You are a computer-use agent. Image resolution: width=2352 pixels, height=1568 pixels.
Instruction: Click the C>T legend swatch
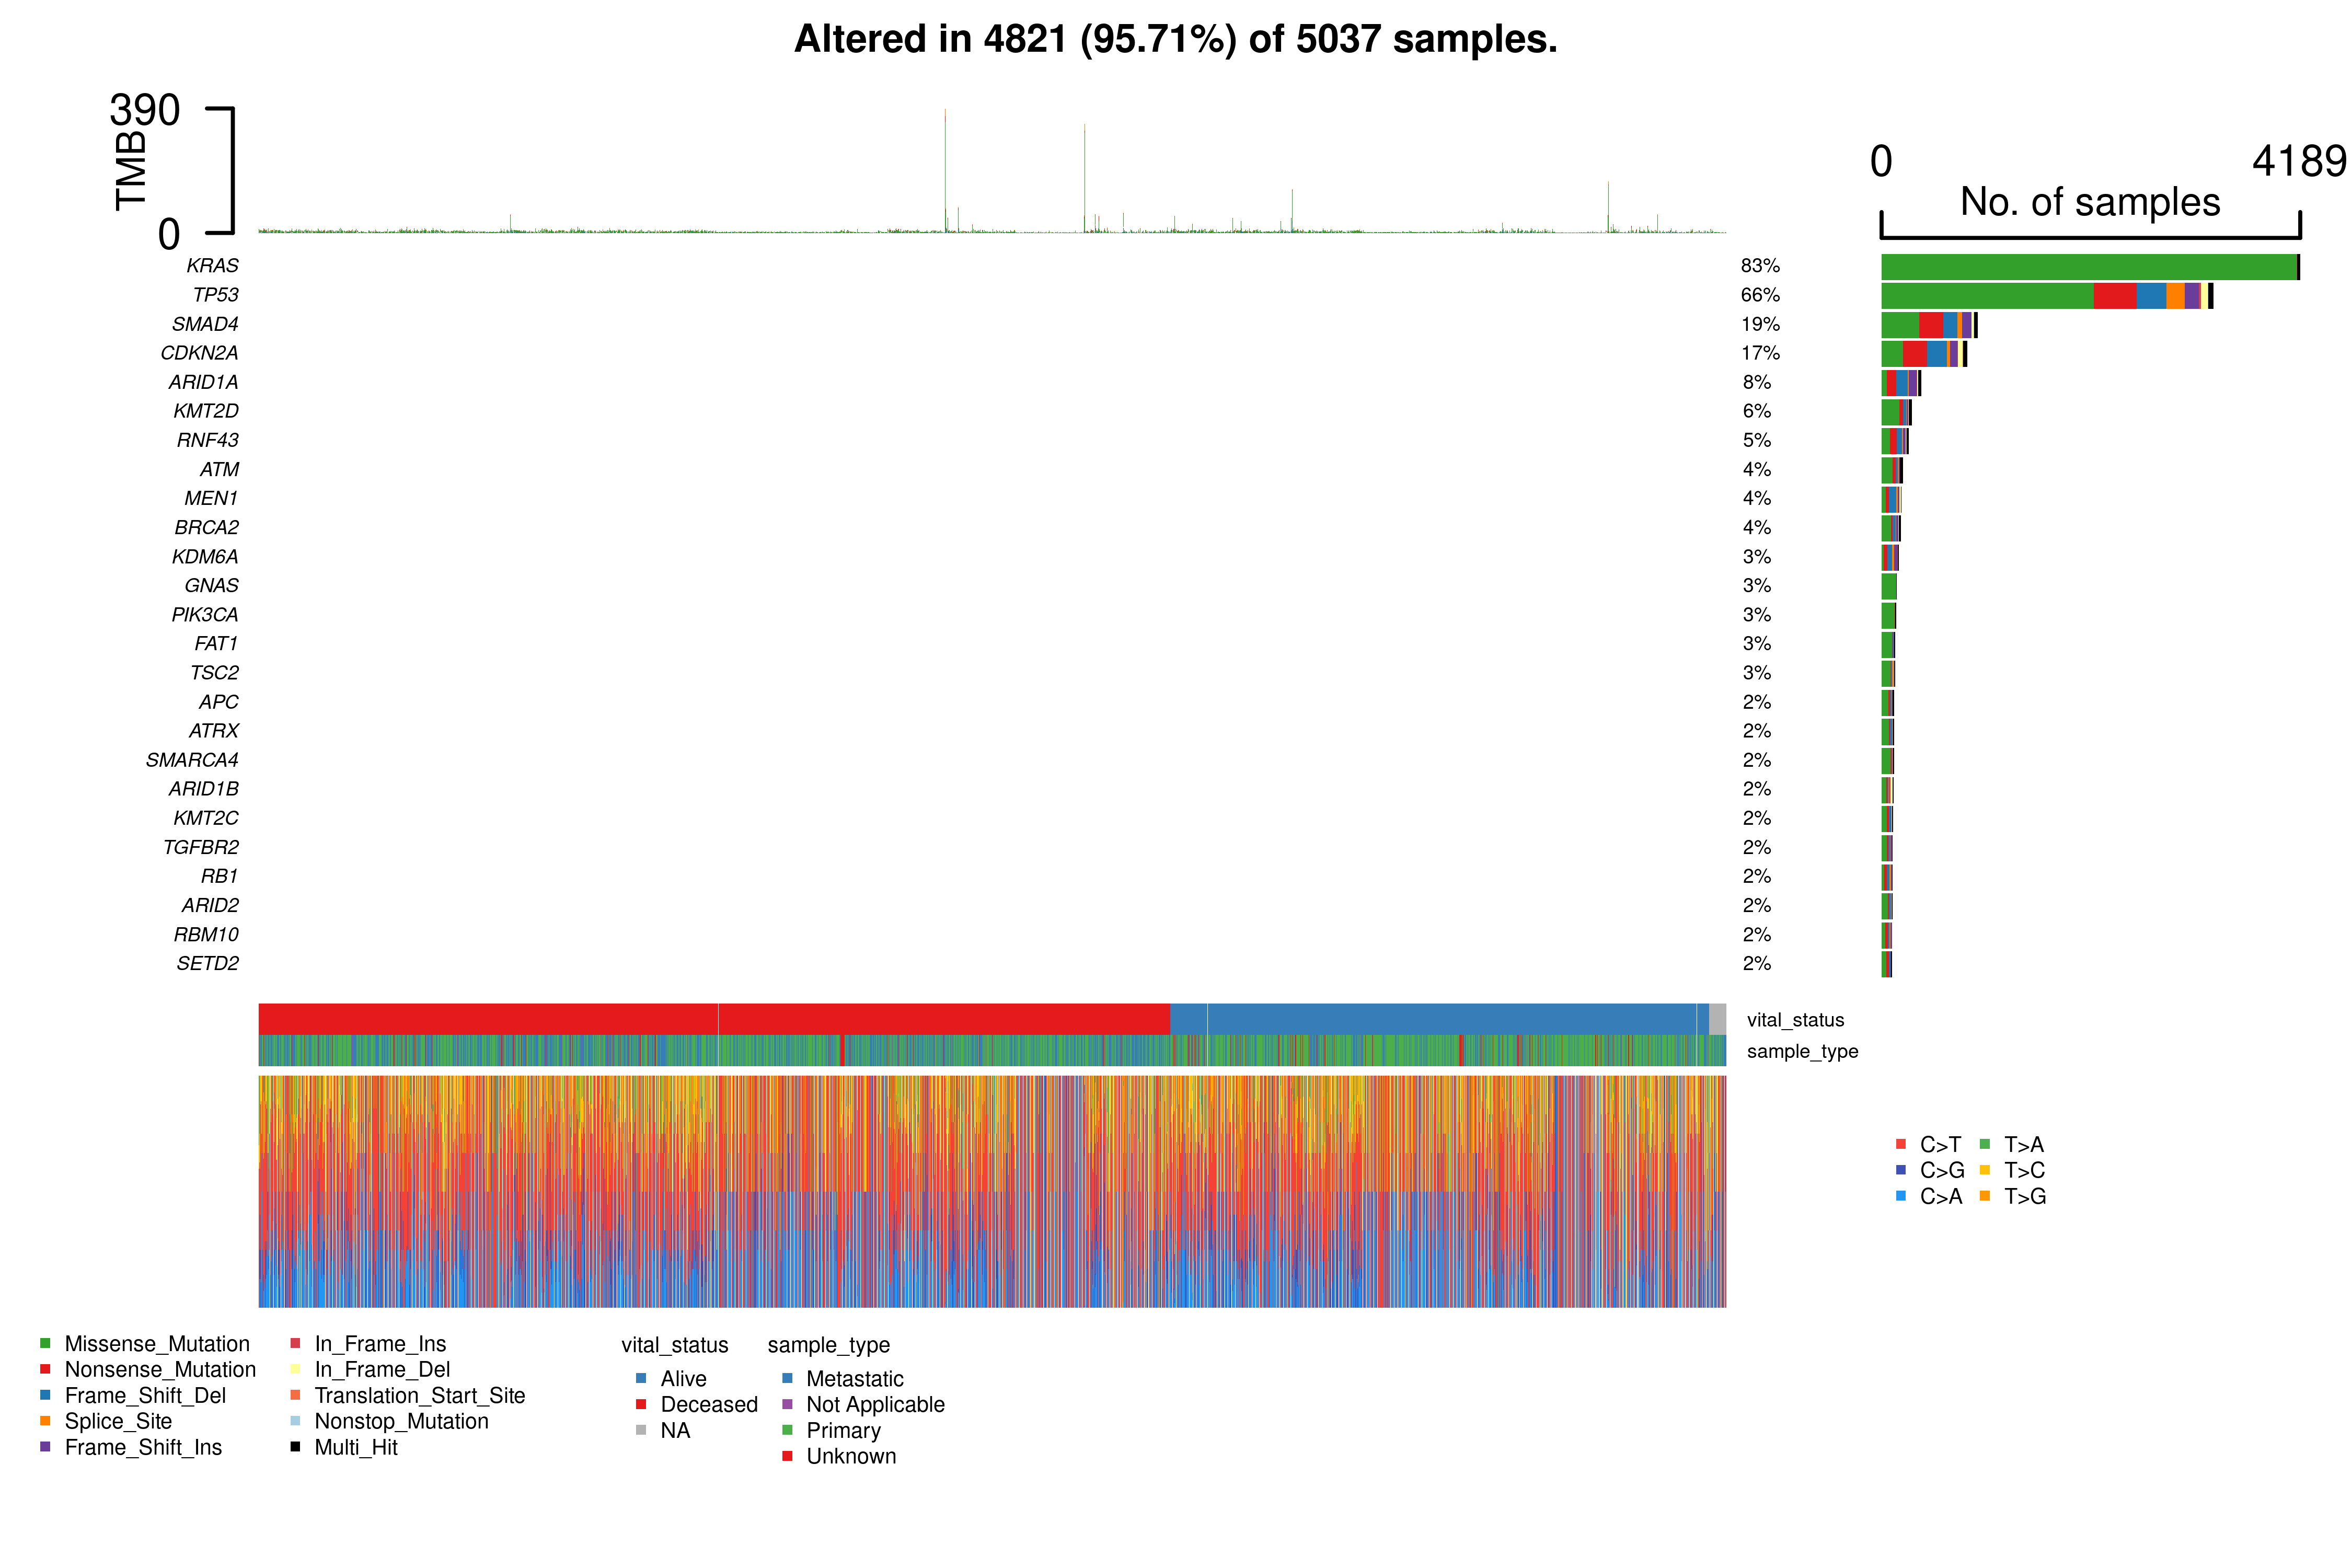pos(1900,1144)
